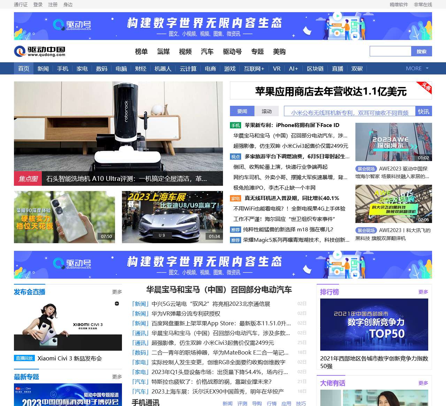Open article 真无线耳机进入普及期
The height and width of the screenshot is (406, 446).
click(292, 198)
